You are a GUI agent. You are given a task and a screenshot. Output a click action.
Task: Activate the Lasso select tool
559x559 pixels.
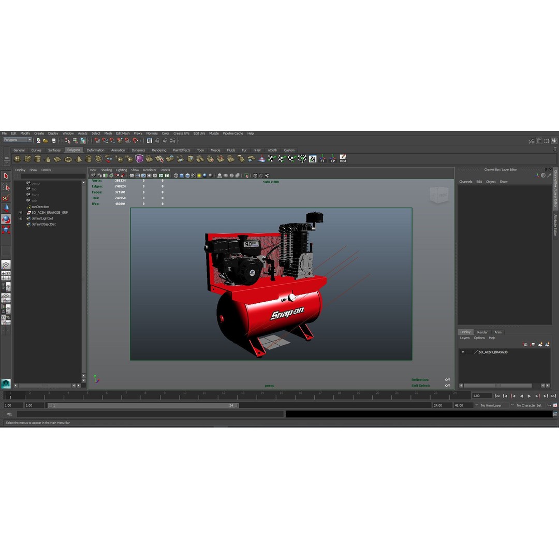[x=6, y=186]
